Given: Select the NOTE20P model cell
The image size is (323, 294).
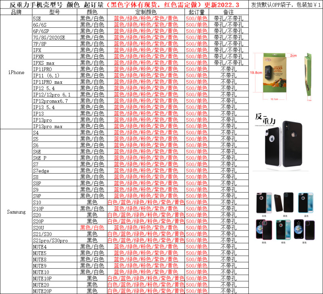Looking at the screenshot, I should click(55, 291).
